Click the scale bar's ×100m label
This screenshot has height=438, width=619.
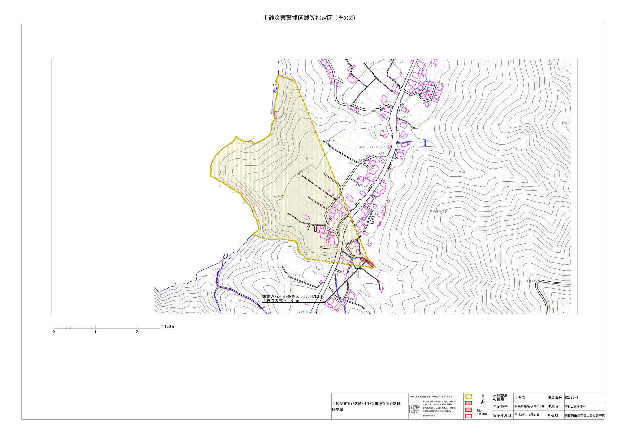pyautogui.click(x=167, y=326)
